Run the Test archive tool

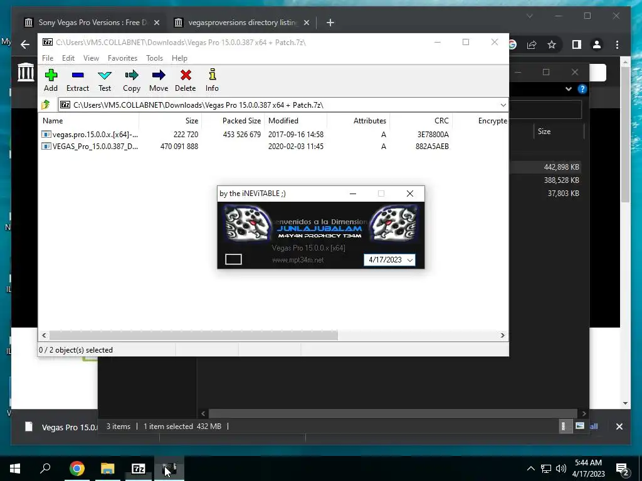[x=105, y=81]
